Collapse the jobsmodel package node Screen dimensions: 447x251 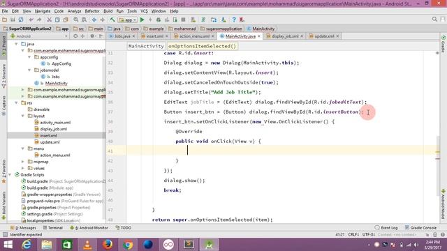(29, 70)
